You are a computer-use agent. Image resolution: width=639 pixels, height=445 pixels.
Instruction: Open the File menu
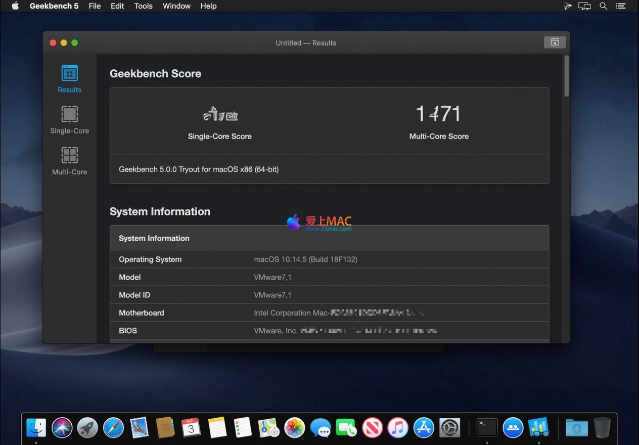click(x=95, y=6)
